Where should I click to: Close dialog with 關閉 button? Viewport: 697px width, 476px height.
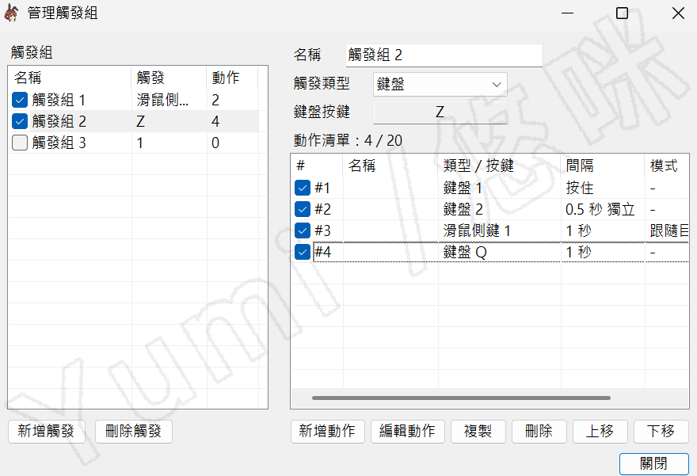click(x=654, y=463)
